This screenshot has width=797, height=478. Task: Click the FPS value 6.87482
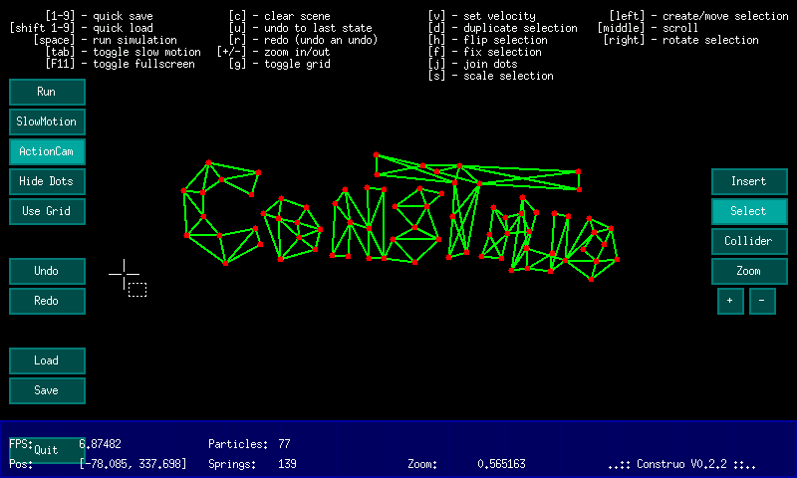point(101,444)
